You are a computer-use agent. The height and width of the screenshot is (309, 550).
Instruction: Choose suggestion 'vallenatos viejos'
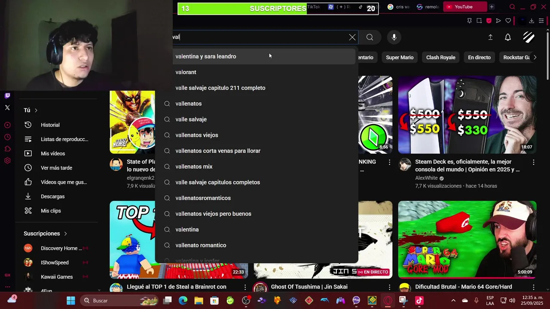pos(257,135)
